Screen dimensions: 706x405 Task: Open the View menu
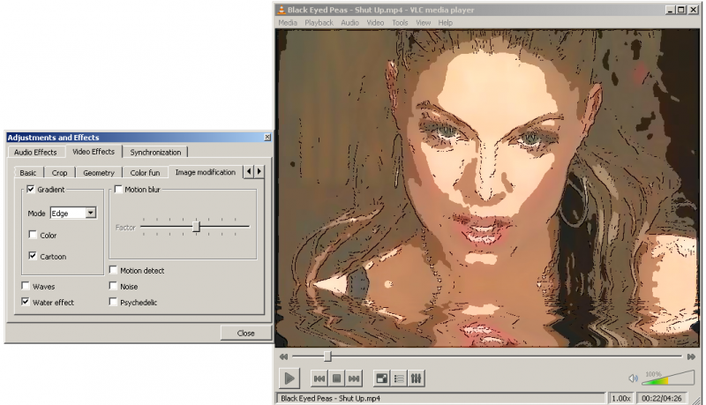423,23
